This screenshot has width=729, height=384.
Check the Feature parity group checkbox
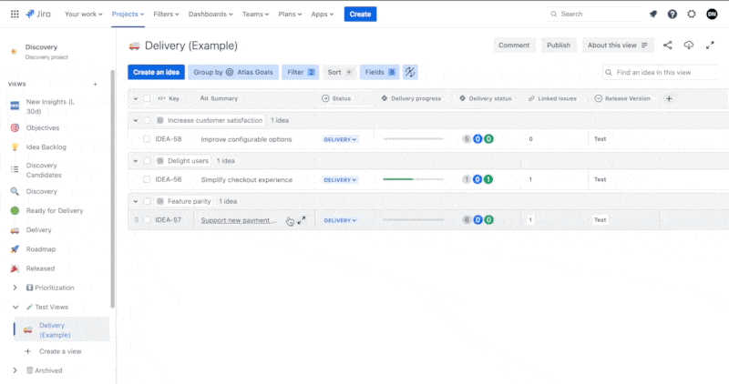147,201
